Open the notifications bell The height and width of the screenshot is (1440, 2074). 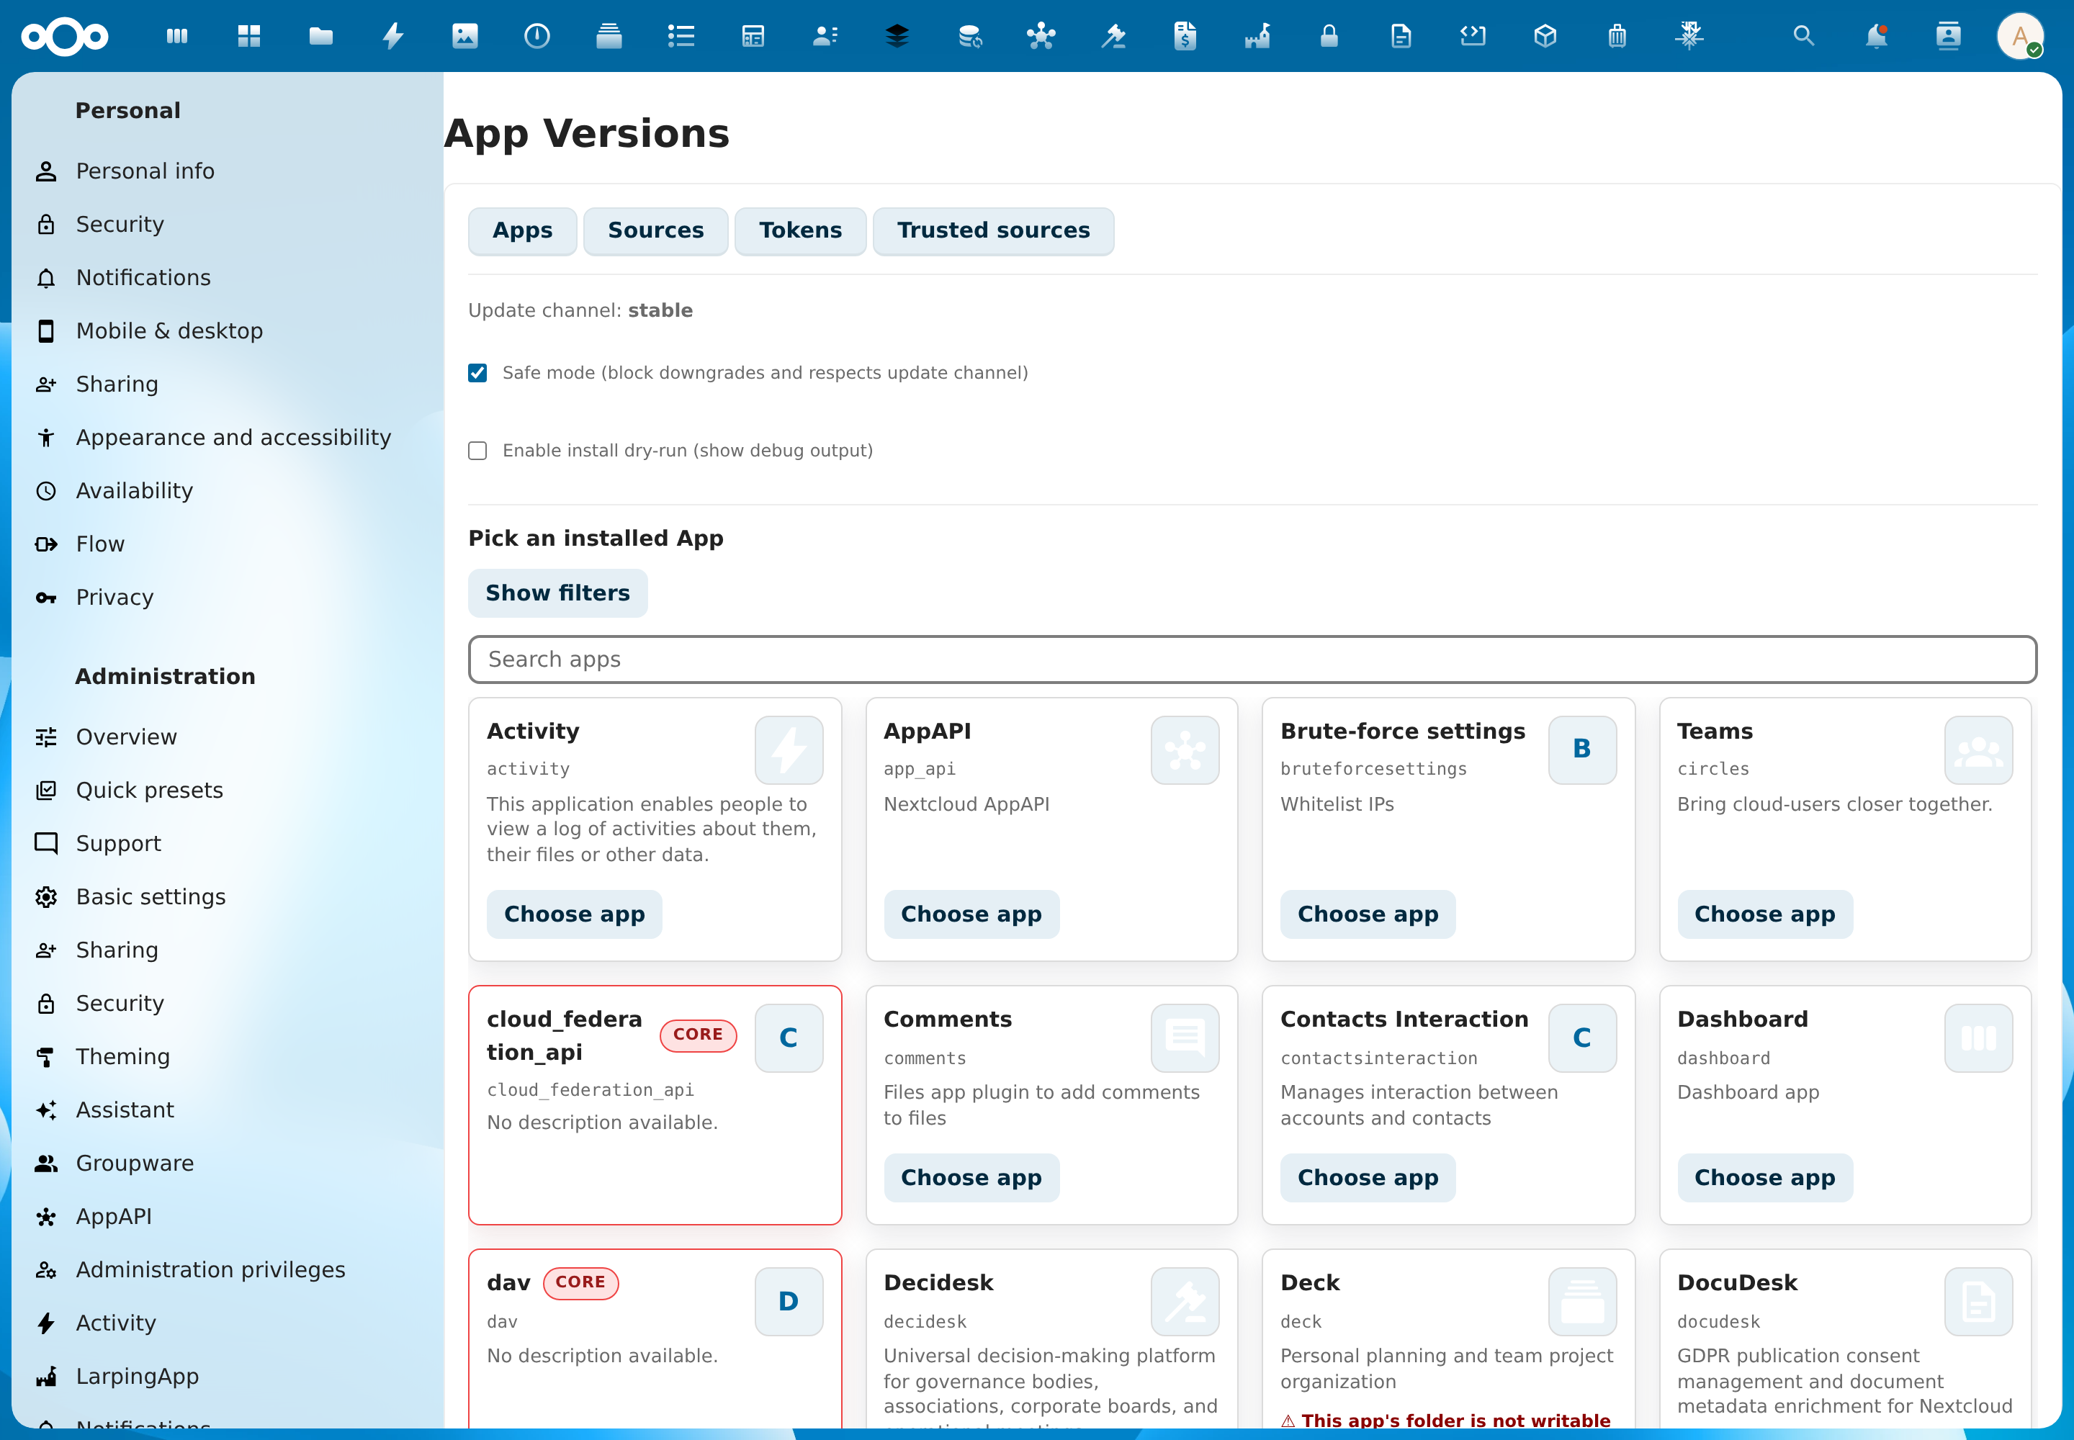point(1877,36)
